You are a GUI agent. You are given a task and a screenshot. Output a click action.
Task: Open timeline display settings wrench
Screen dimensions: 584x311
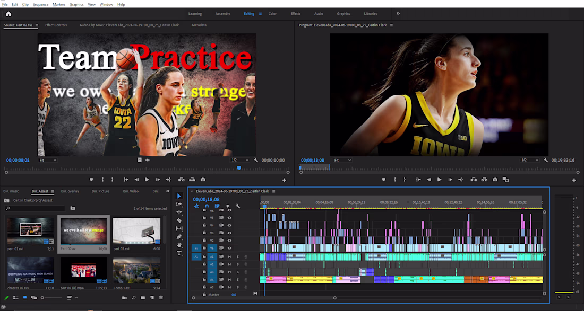(x=238, y=206)
